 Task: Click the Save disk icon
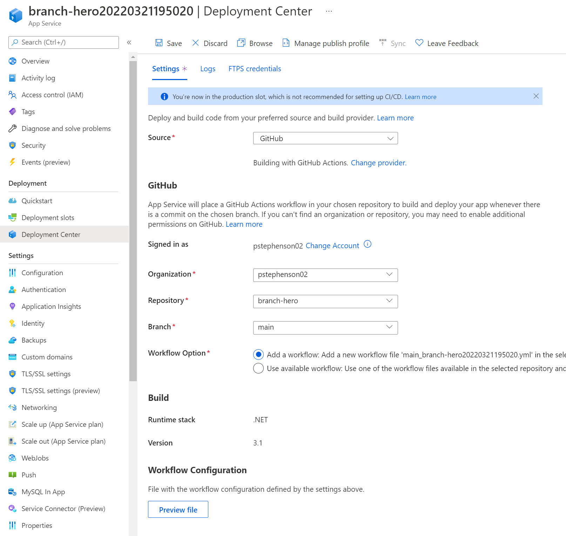tap(159, 43)
